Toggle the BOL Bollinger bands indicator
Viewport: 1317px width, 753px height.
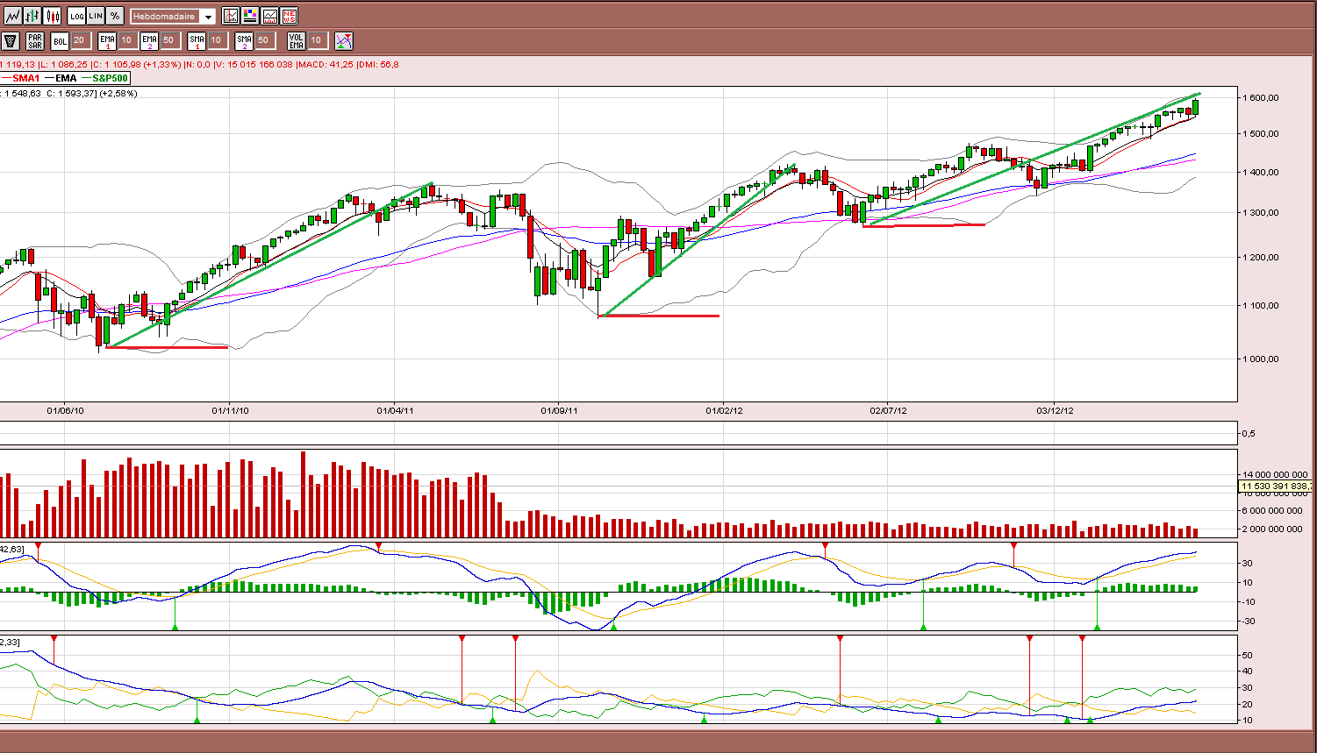click(60, 40)
